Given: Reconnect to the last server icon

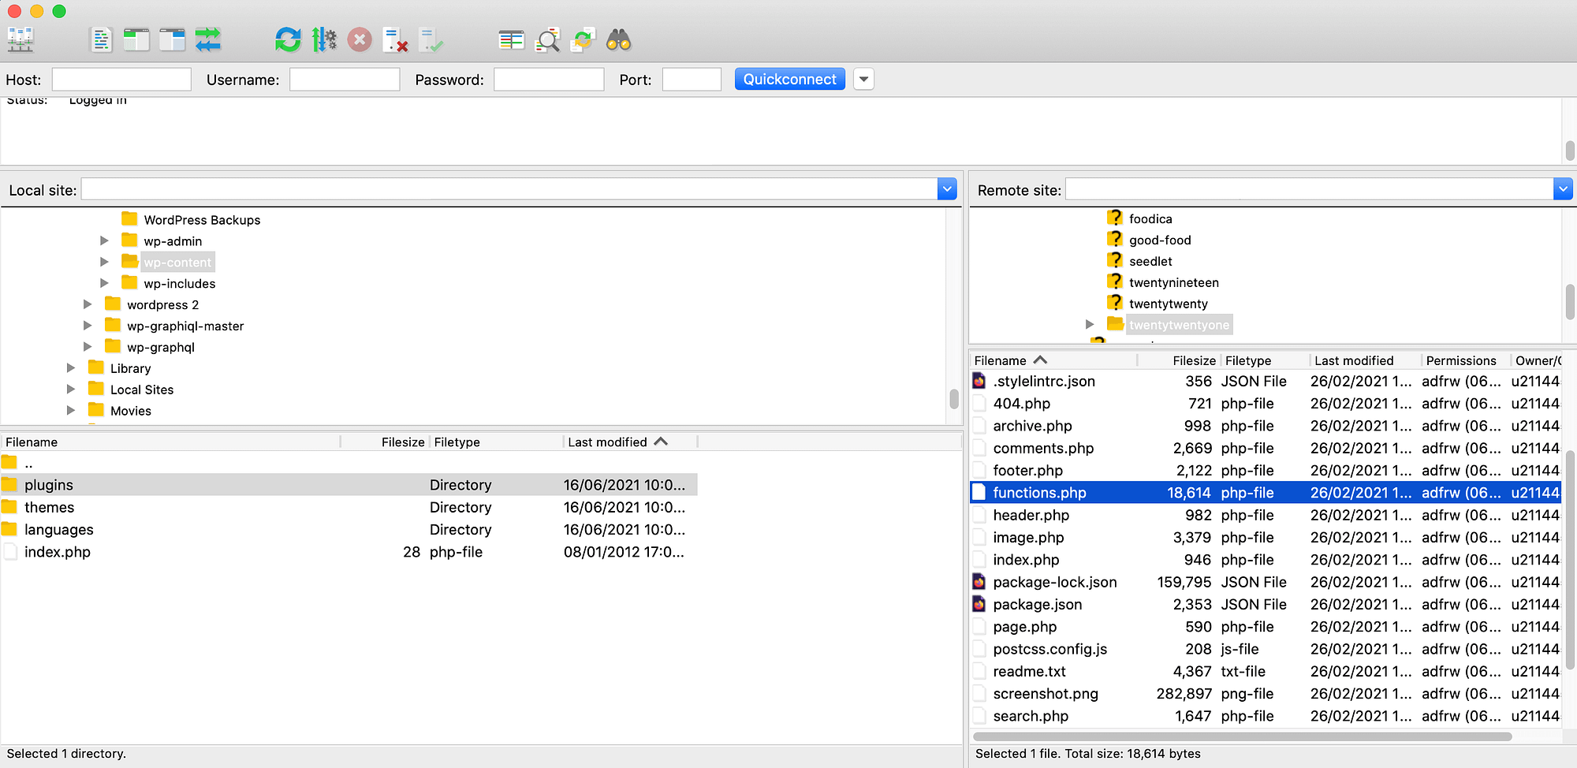Looking at the screenshot, I should [x=431, y=39].
